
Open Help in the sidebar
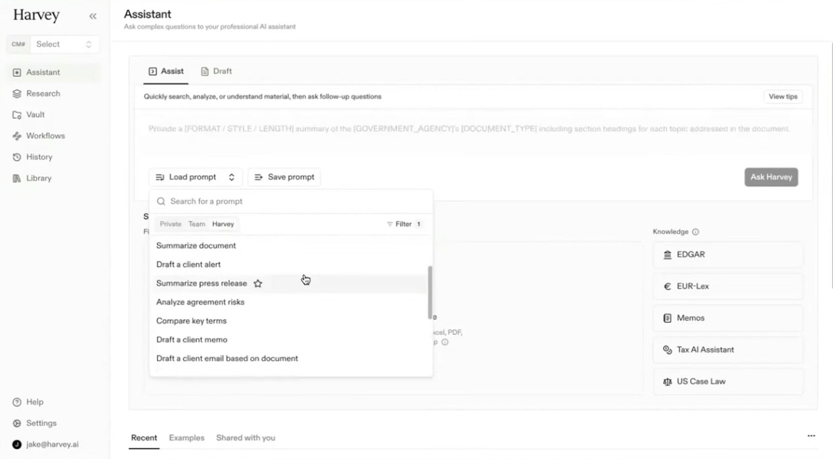pos(53,402)
